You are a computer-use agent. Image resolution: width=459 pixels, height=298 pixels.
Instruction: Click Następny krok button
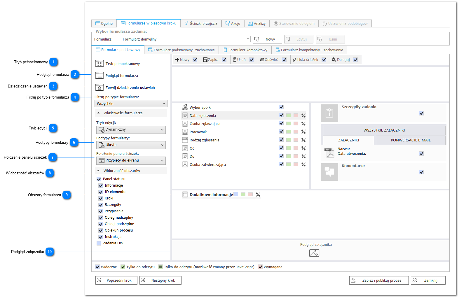click(160, 280)
